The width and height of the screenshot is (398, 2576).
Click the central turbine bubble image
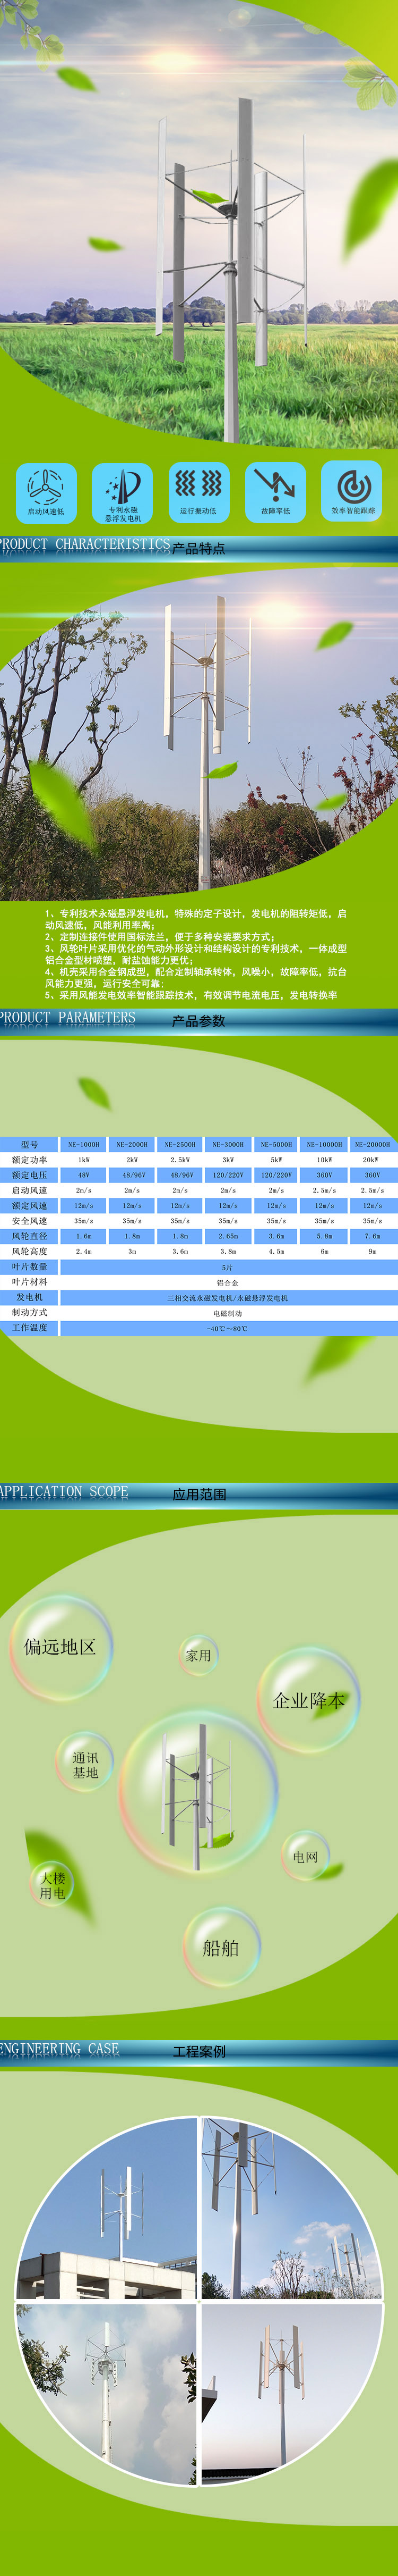coord(197,1789)
